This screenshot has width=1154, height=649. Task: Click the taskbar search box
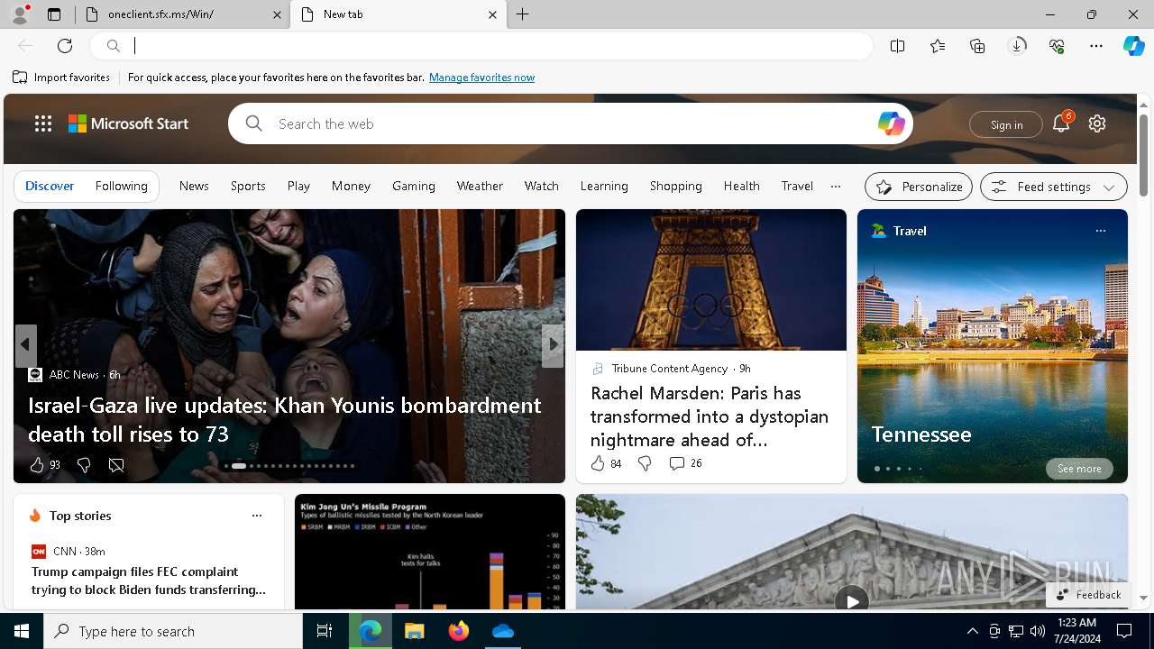173,631
